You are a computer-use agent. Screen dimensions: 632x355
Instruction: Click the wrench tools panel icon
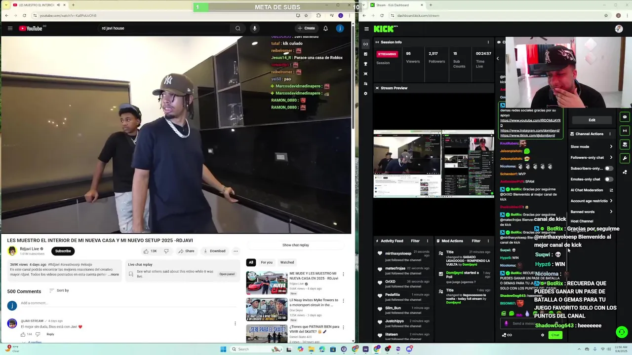[x=625, y=158]
